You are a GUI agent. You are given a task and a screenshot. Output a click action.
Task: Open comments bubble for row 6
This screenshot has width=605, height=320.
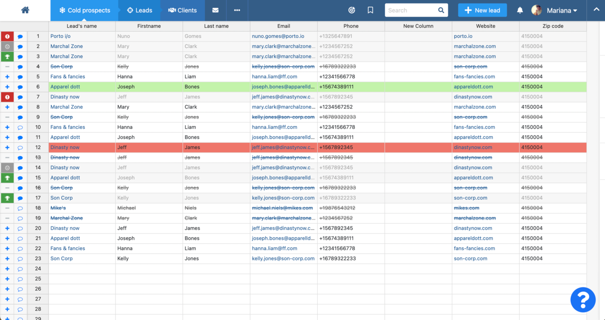click(x=20, y=87)
